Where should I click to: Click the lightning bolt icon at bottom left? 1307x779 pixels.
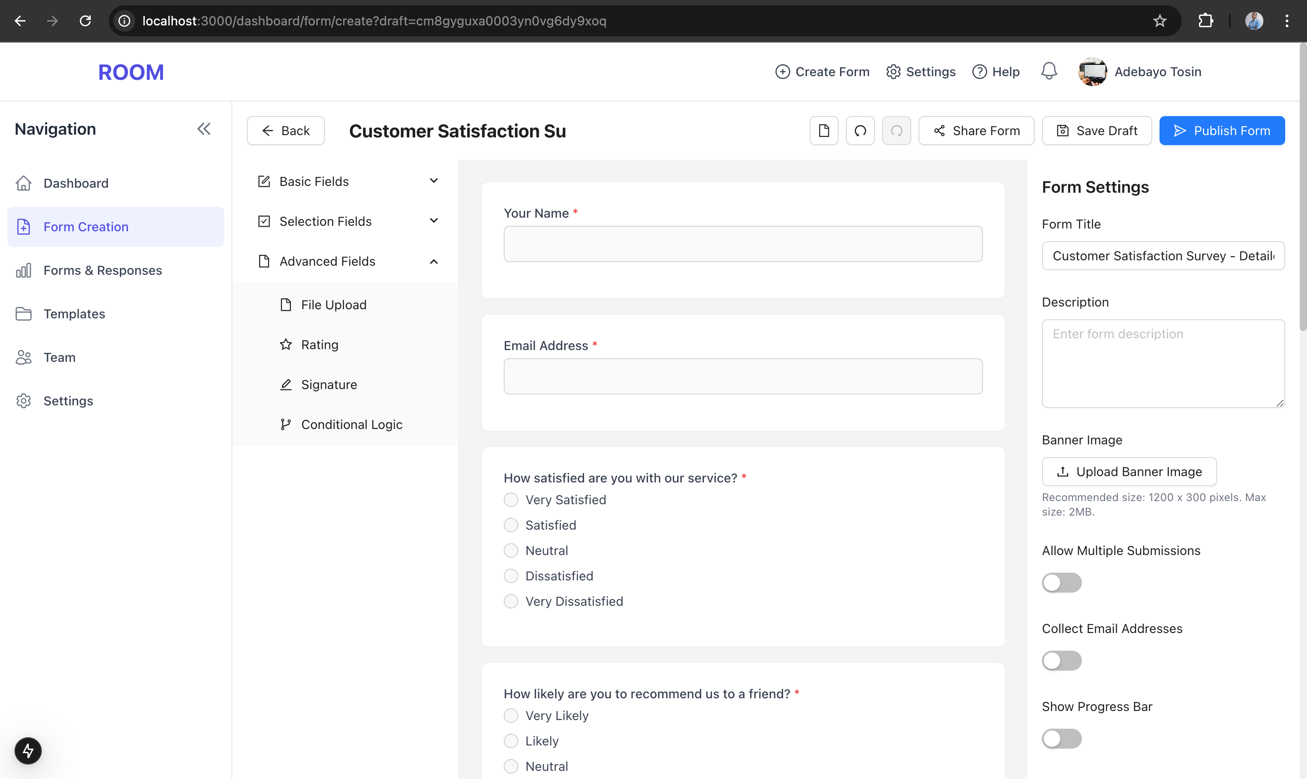[28, 750]
